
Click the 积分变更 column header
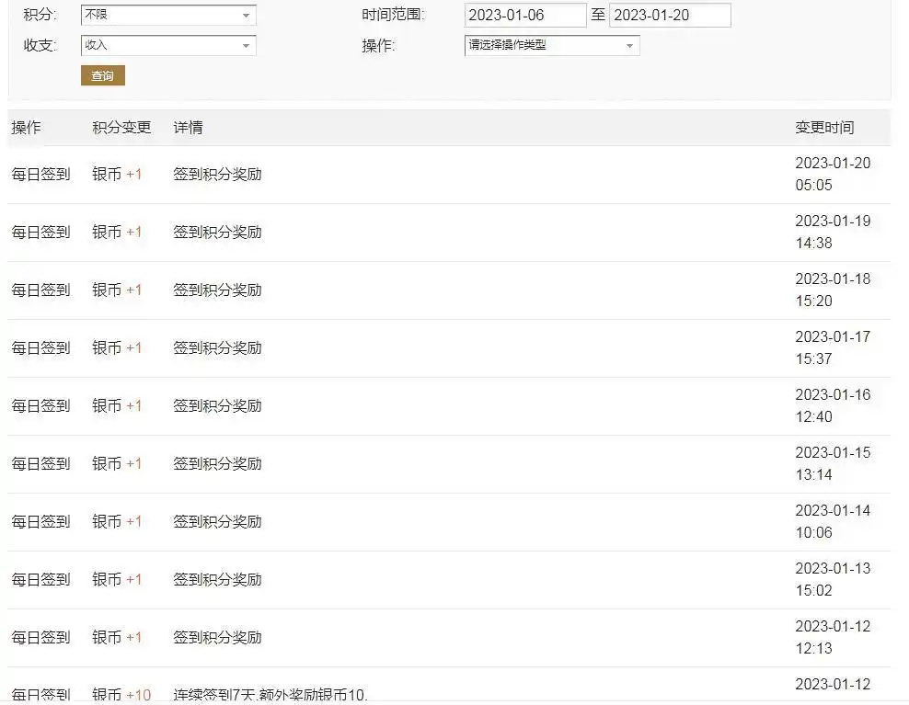pos(121,128)
